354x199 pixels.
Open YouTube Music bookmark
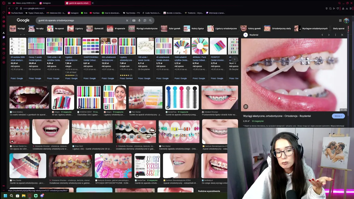[x=15, y=13]
